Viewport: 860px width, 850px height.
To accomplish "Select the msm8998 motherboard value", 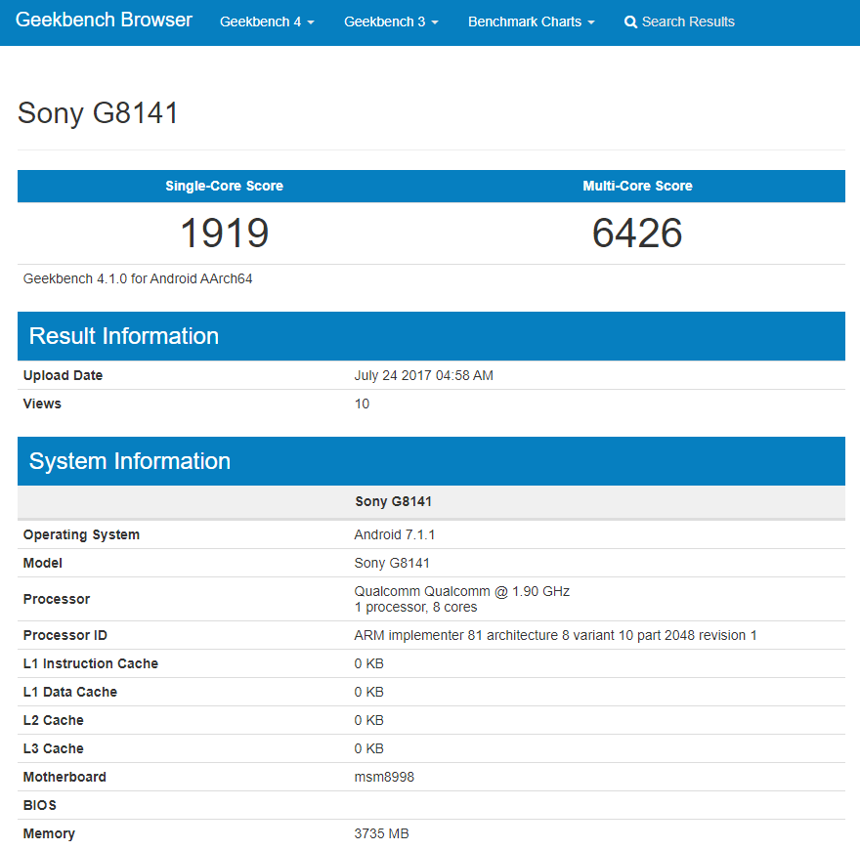I will 384,777.
